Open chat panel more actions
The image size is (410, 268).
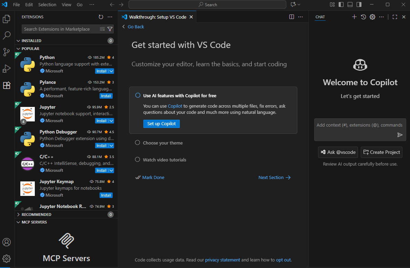(381, 17)
